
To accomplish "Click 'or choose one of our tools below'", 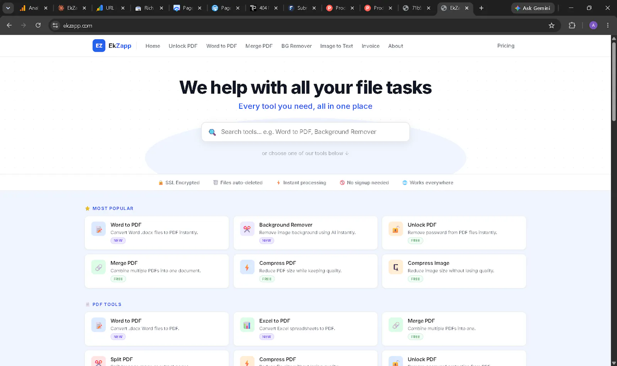I will click(x=305, y=153).
